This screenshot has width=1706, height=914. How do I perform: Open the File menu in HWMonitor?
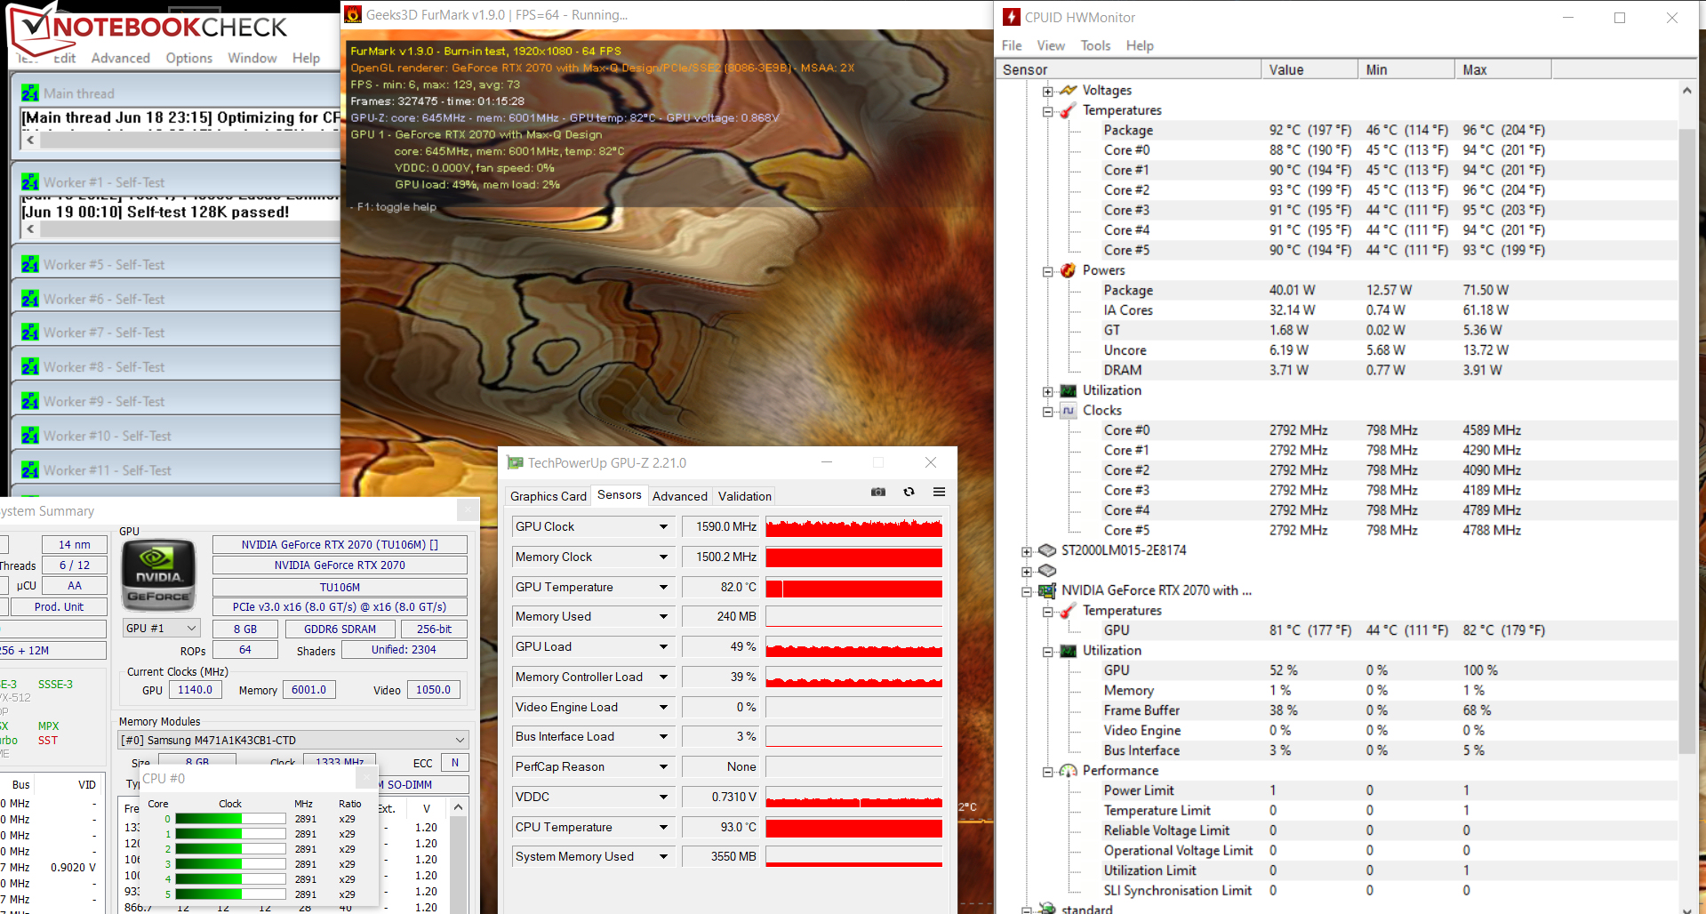(x=1012, y=45)
